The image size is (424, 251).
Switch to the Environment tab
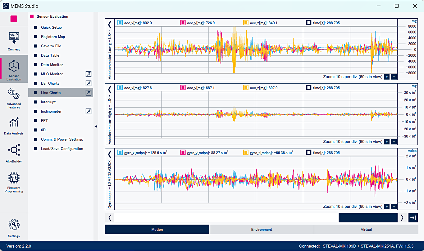point(262,230)
